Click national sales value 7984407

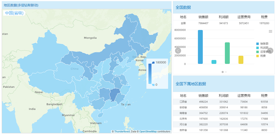[203, 23]
